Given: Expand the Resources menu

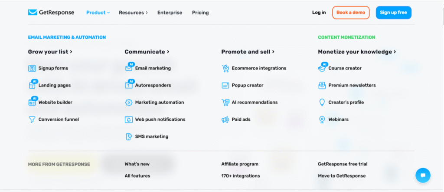Looking at the screenshot, I should coord(133,13).
